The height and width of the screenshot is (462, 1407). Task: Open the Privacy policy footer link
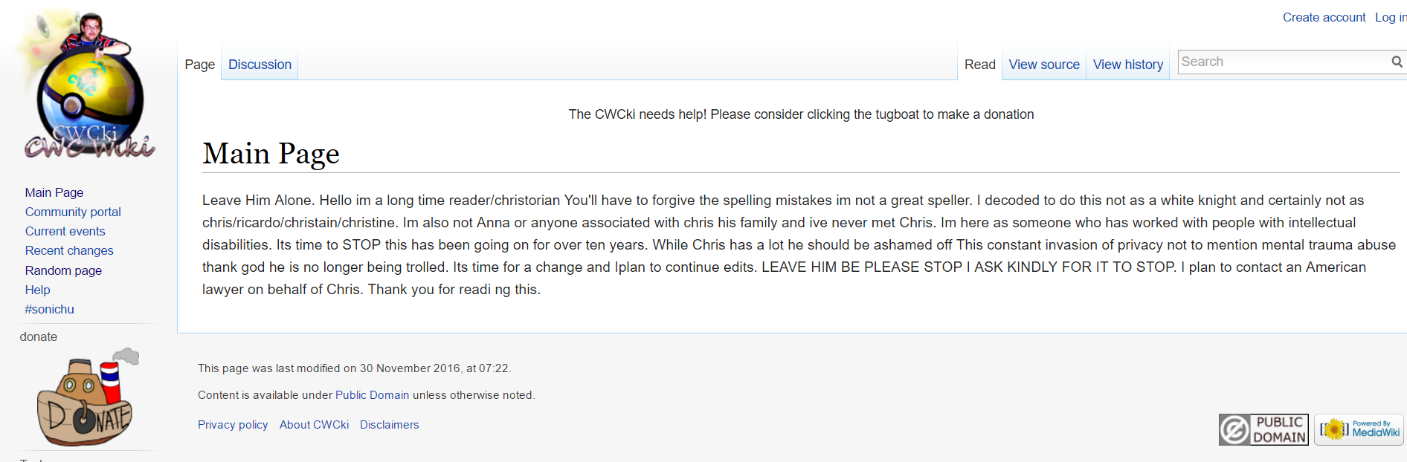point(233,425)
